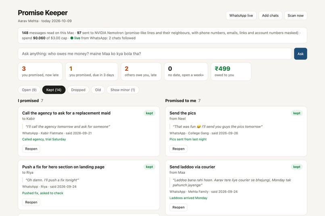This screenshot has height=216, width=325.
Task: Reopen the replacement maid agency promise
Action: pos(31,149)
